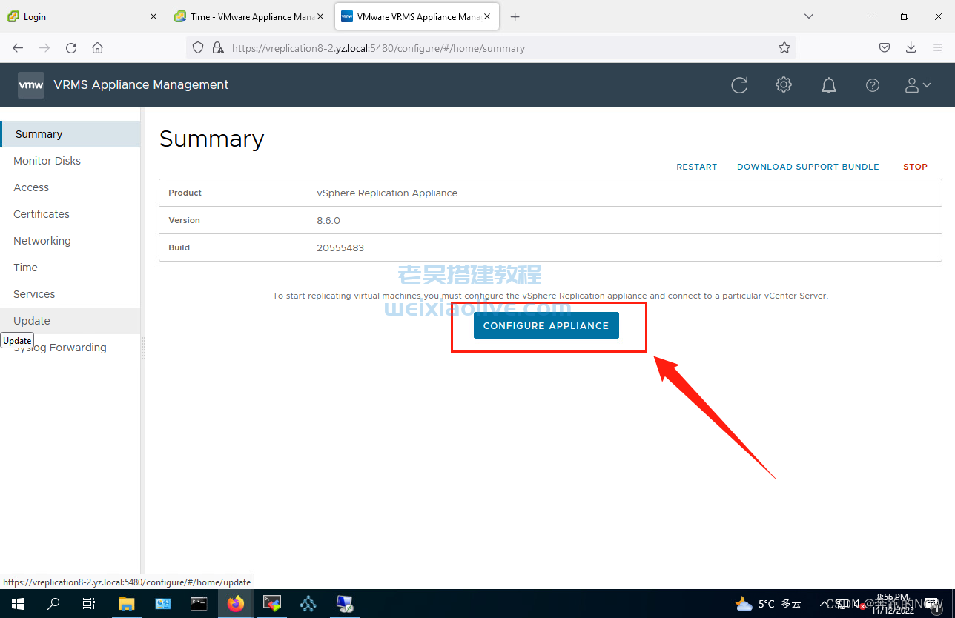This screenshot has width=955, height=618.
Task: Open Time in the sidebar
Action: [x=70, y=268]
